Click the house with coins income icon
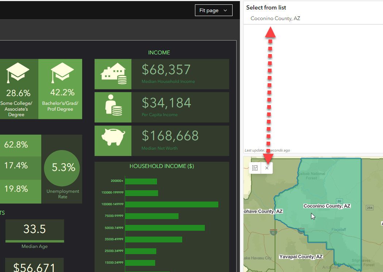Image resolution: width=383 pixels, height=272 pixels. (113, 73)
